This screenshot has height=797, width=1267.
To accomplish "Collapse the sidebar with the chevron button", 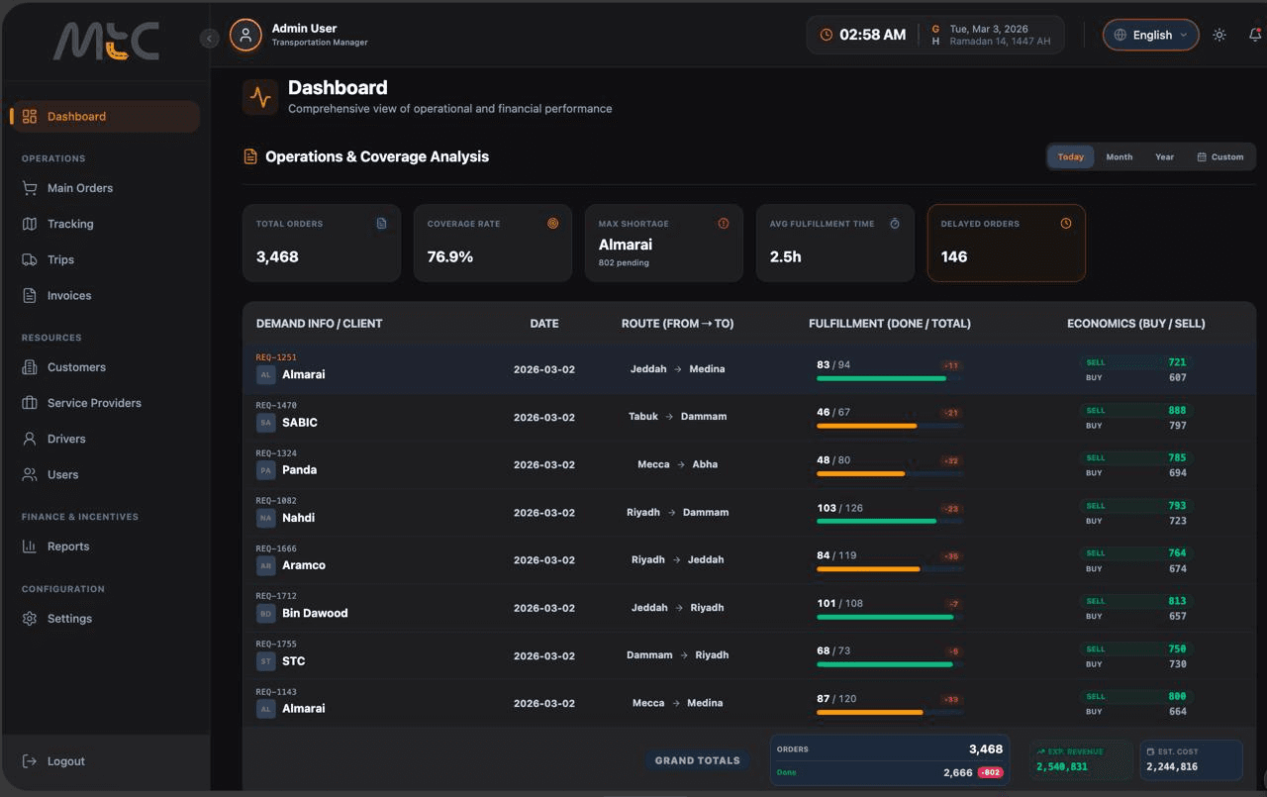I will pos(209,39).
